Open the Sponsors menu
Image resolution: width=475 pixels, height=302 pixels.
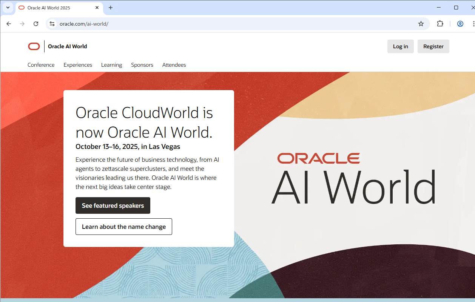click(142, 65)
